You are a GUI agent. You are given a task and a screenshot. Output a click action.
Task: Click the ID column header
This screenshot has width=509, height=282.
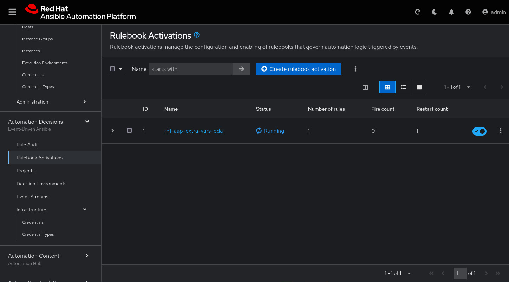145,109
